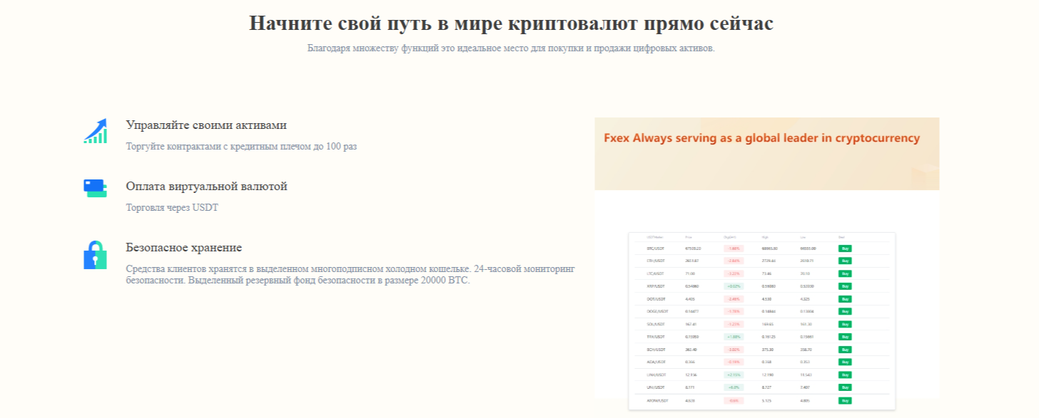Screen dimensions: 1039x418
Task: Select the LINK/USDT pair name
Action: (657, 375)
